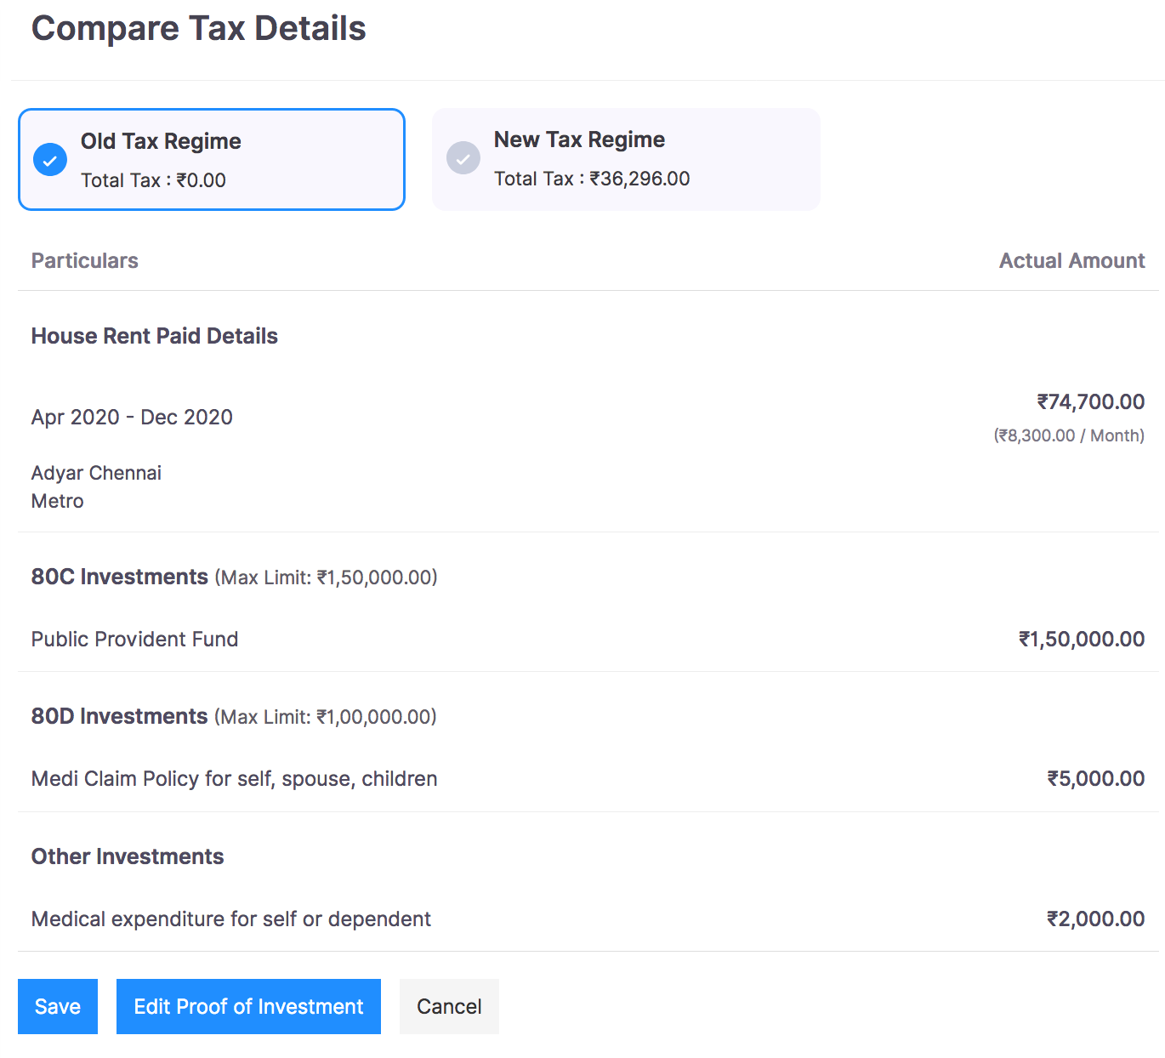The image size is (1165, 1058).
Task: Click the Medical expenditure for self or dependent label
Action: click(231, 919)
